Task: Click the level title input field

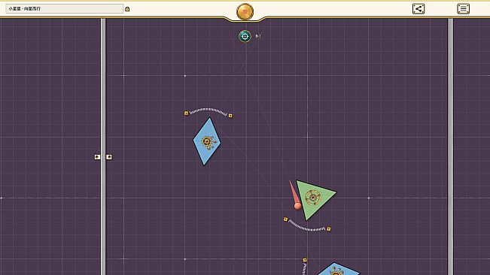Action: [65, 9]
